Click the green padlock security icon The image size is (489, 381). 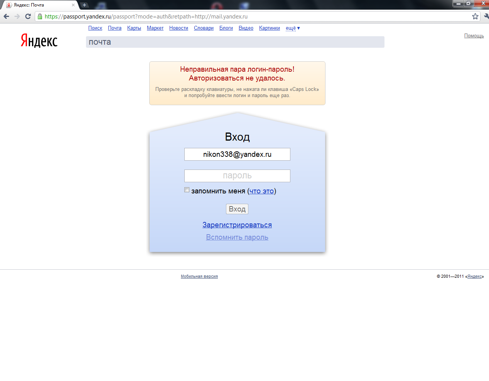(40, 16)
